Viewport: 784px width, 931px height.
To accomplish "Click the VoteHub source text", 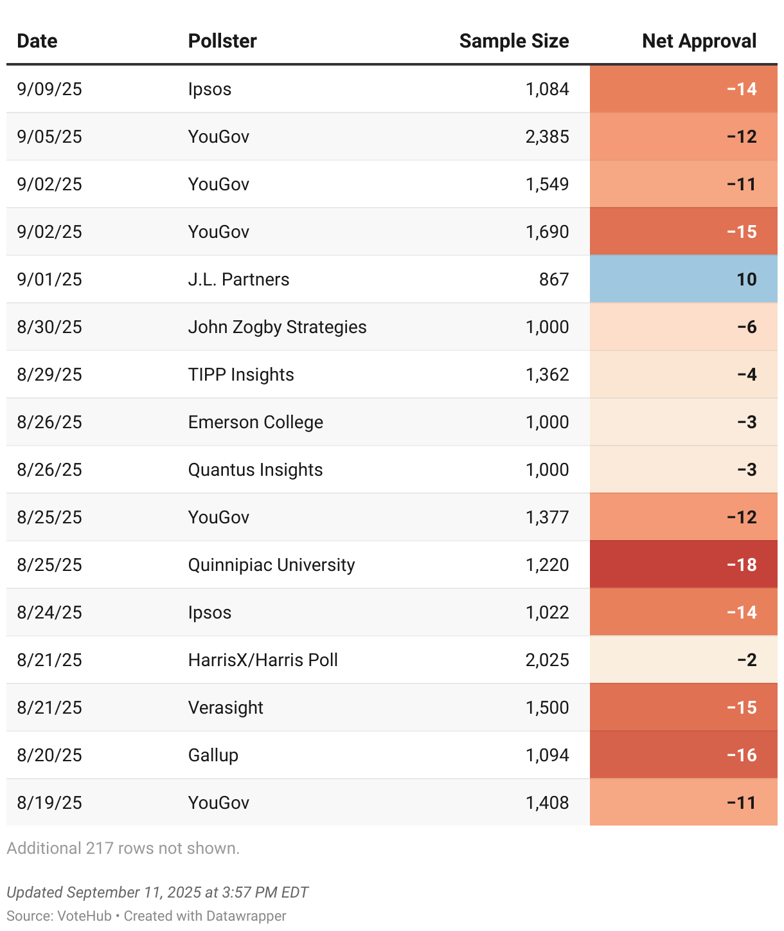I will [x=84, y=916].
